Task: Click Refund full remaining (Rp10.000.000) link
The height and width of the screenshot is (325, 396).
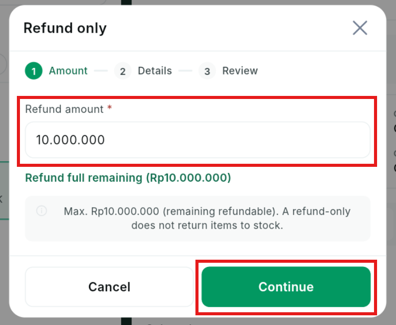Action: 128,178
